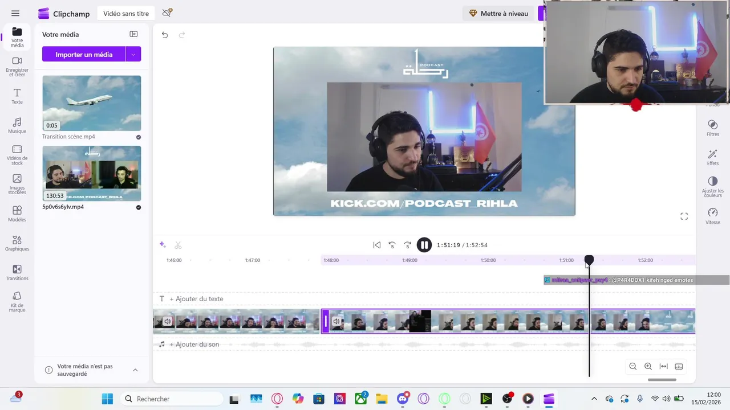The height and width of the screenshot is (410, 730).
Task: Rewind five seconds
Action: click(392, 245)
